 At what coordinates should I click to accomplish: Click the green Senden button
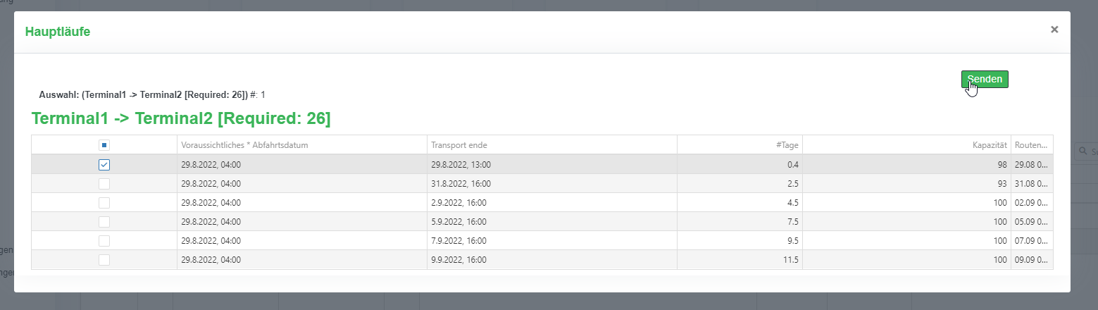pos(985,80)
